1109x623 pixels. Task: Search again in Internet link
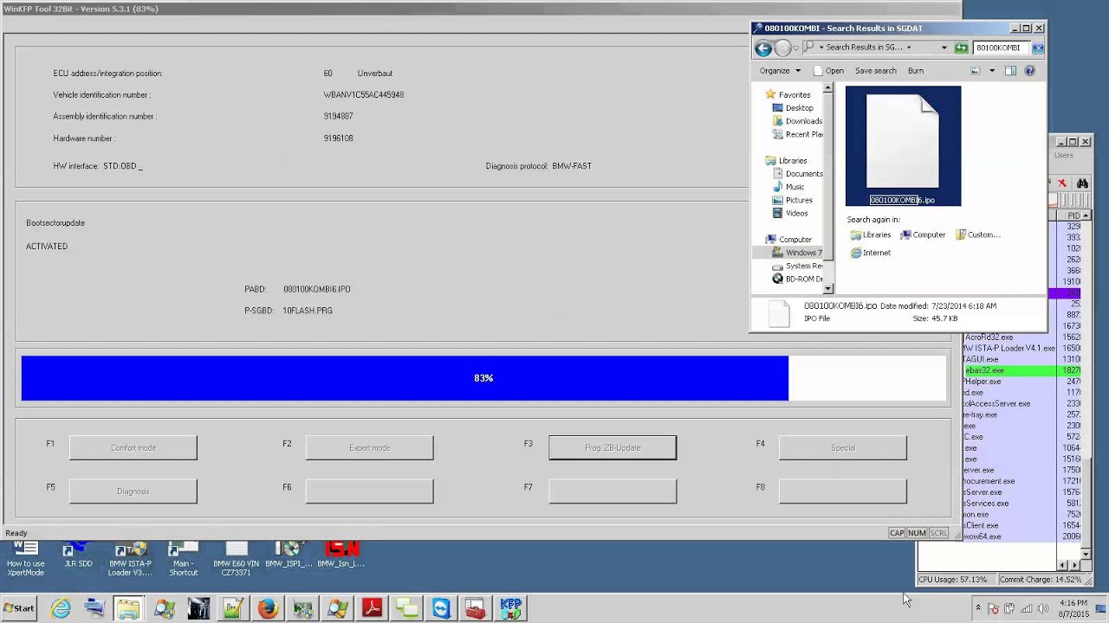(x=871, y=253)
